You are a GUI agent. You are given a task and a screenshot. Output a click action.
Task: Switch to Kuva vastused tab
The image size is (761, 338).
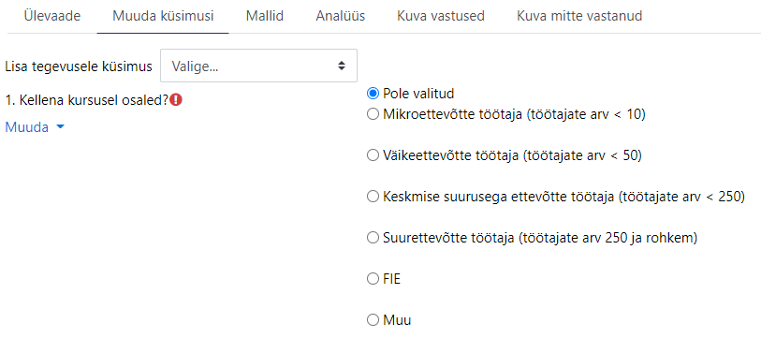tap(441, 17)
